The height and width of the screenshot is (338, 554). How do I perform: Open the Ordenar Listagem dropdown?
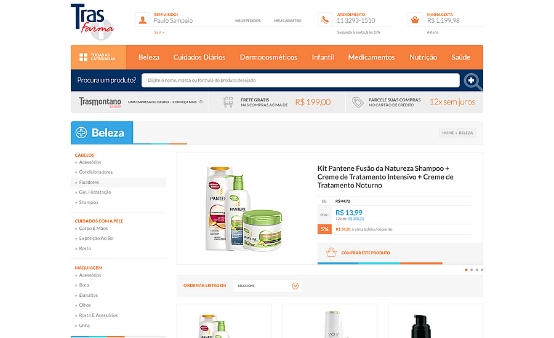tap(268, 286)
